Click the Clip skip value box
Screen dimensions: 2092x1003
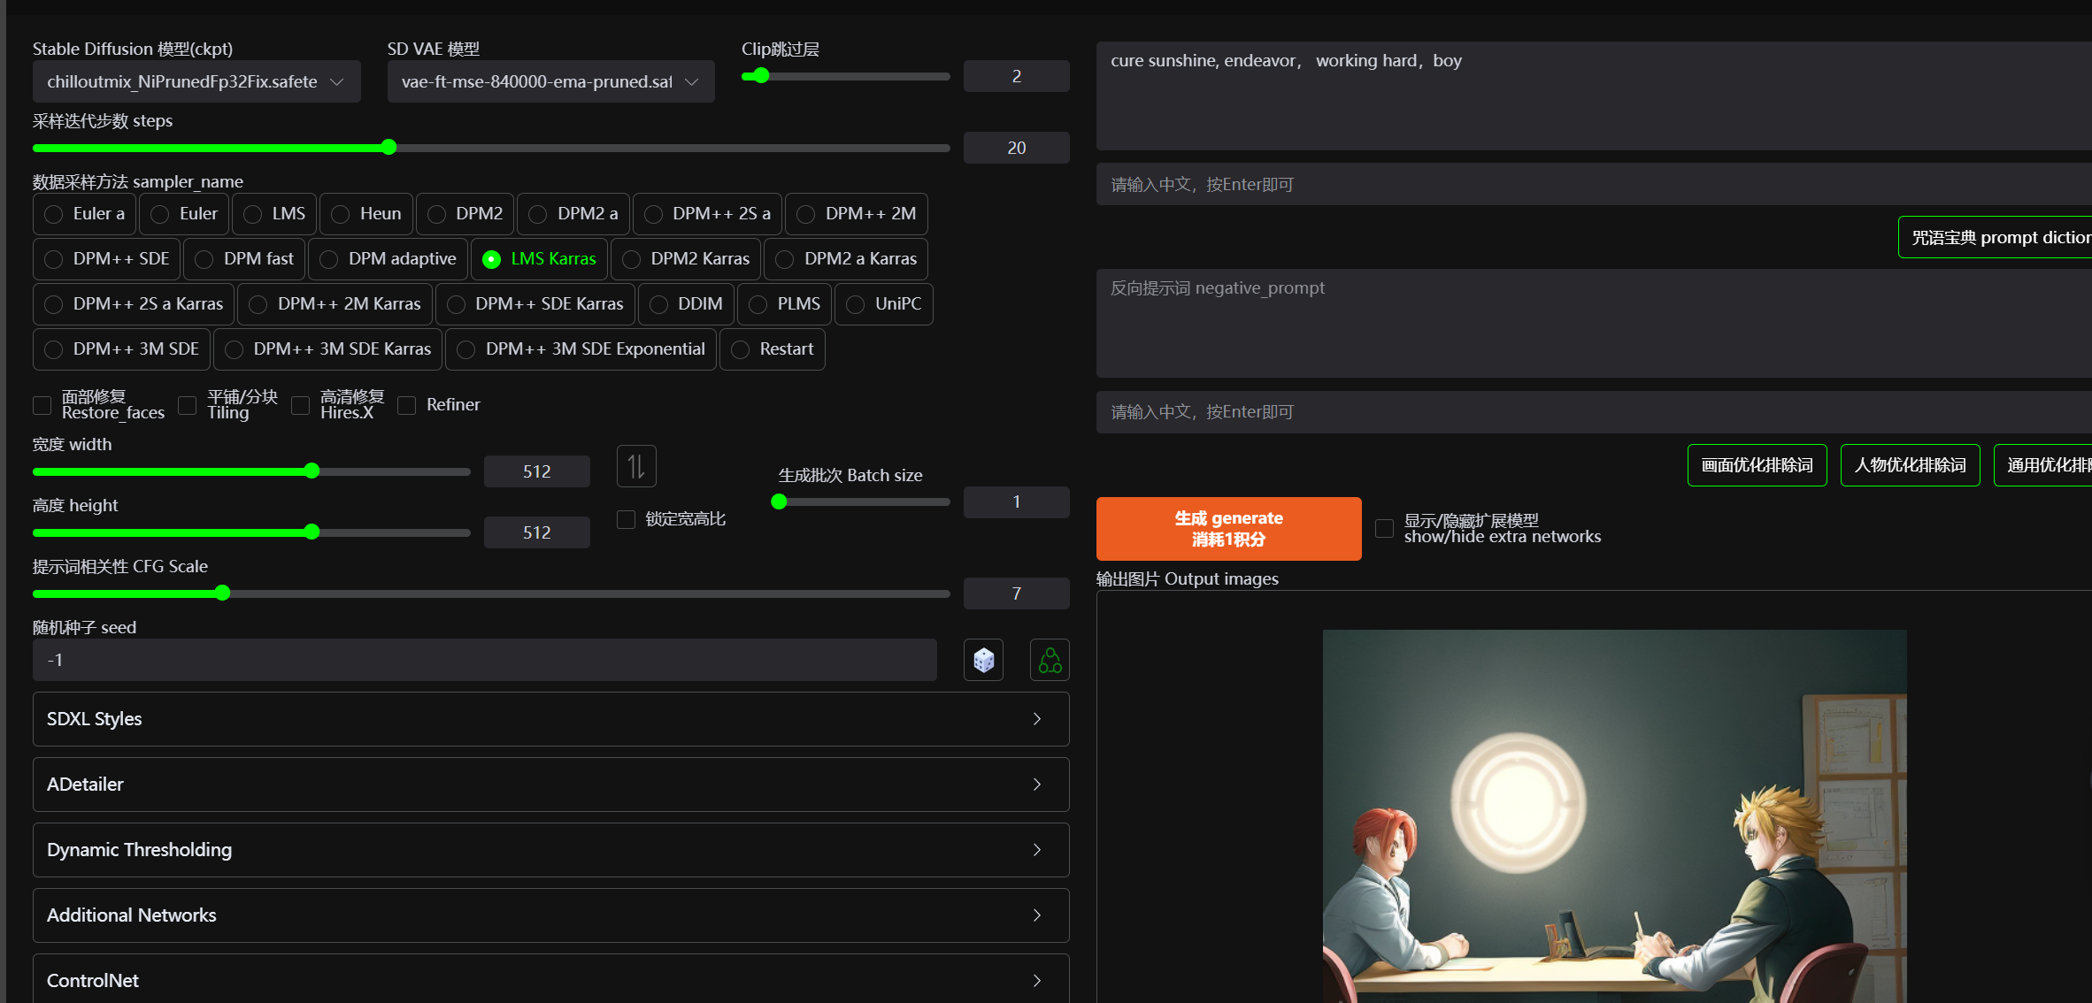(1016, 76)
